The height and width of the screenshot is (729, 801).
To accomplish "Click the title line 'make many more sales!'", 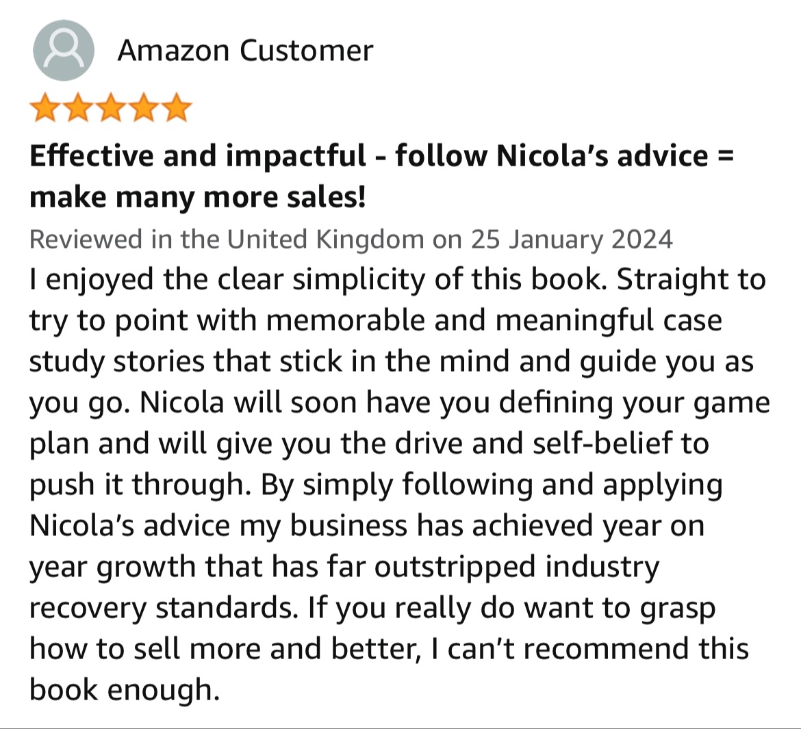I will 198,198.
